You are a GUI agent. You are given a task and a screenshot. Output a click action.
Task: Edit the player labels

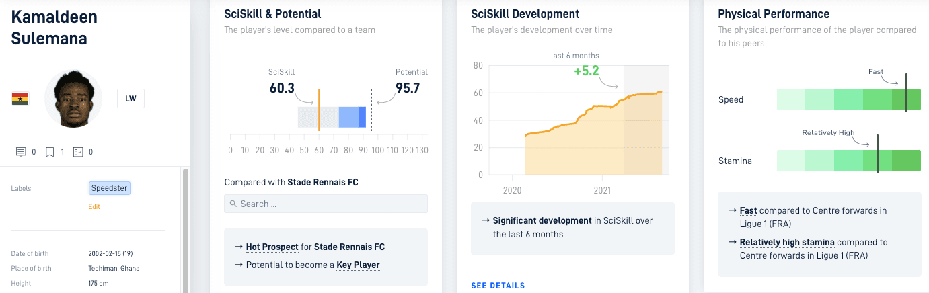(94, 206)
